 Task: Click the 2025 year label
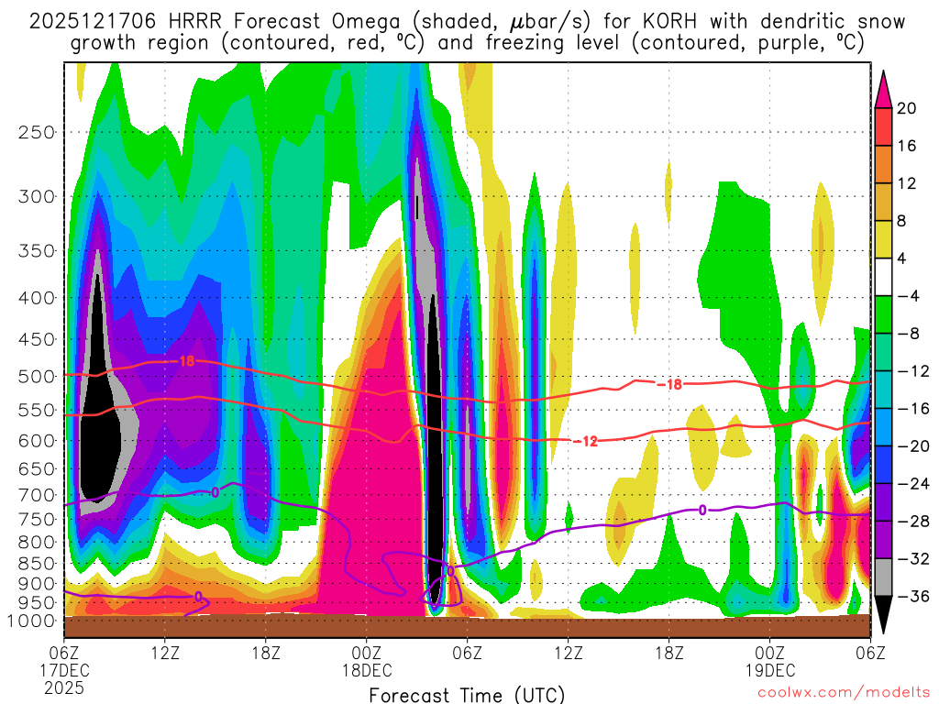tap(64, 687)
